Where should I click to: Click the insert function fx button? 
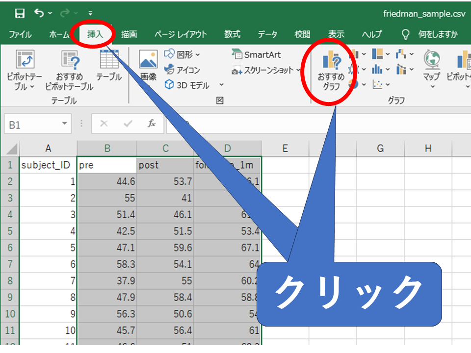coord(152,125)
